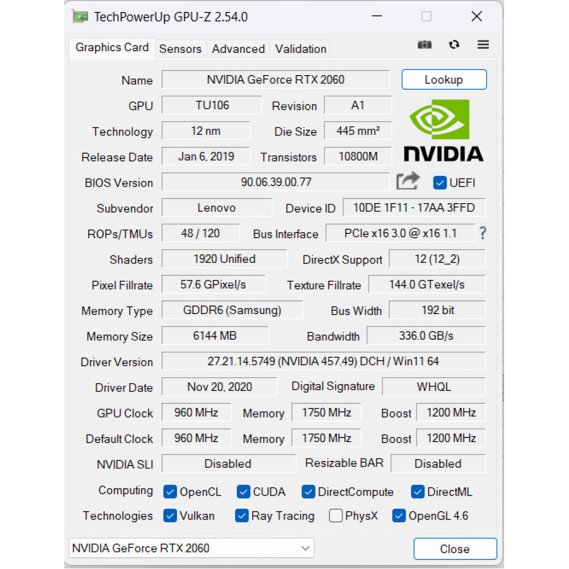This screenshot has height=569, width=569.
Task: Toggle the CUDA checkbox
Action: 243,492
